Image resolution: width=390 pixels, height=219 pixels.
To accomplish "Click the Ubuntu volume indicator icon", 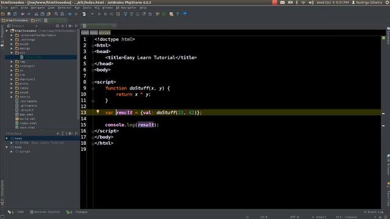I will (x=311, y=2).
